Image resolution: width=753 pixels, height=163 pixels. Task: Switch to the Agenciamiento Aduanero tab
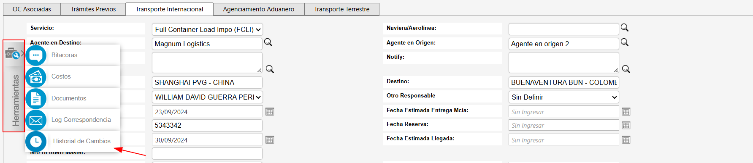(259, 9)
